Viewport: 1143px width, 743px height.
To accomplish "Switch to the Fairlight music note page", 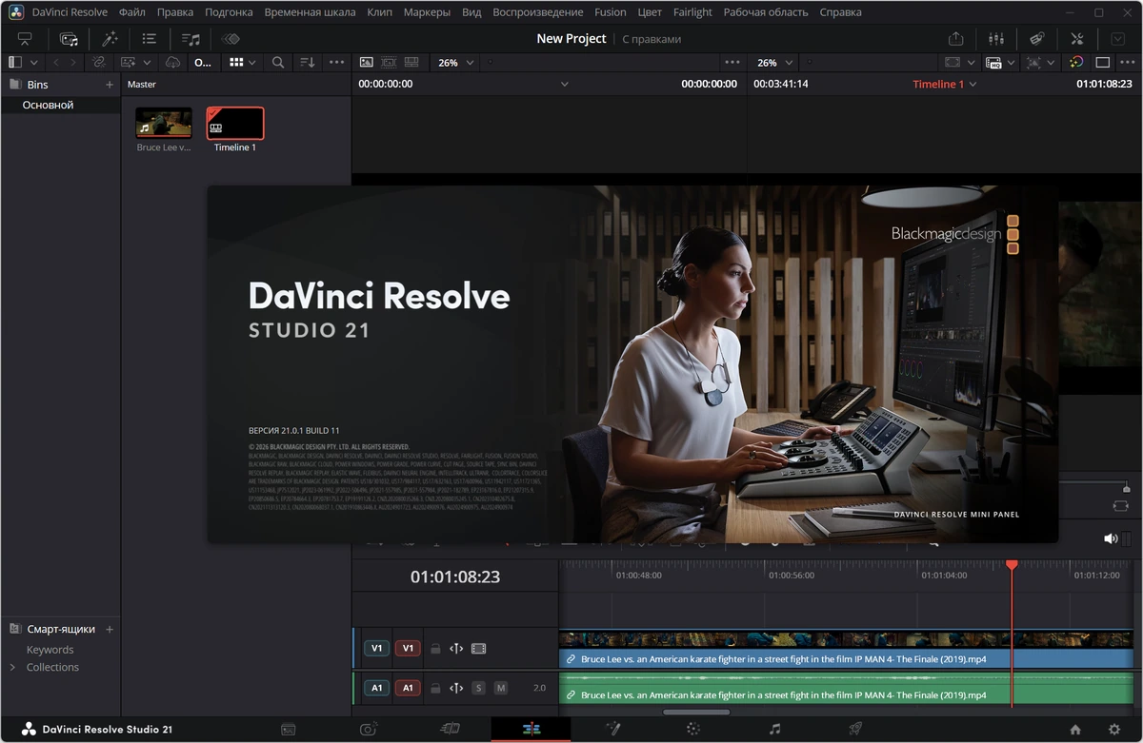I will pyautogui.click(x=774, y=730).
